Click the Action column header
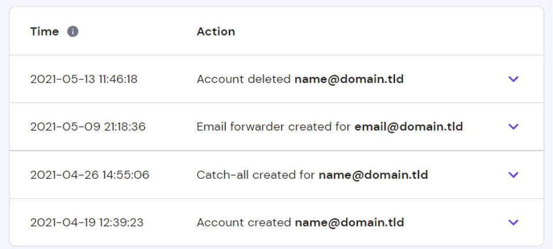This screenshot has width=553, height=249. click(216, 32)
